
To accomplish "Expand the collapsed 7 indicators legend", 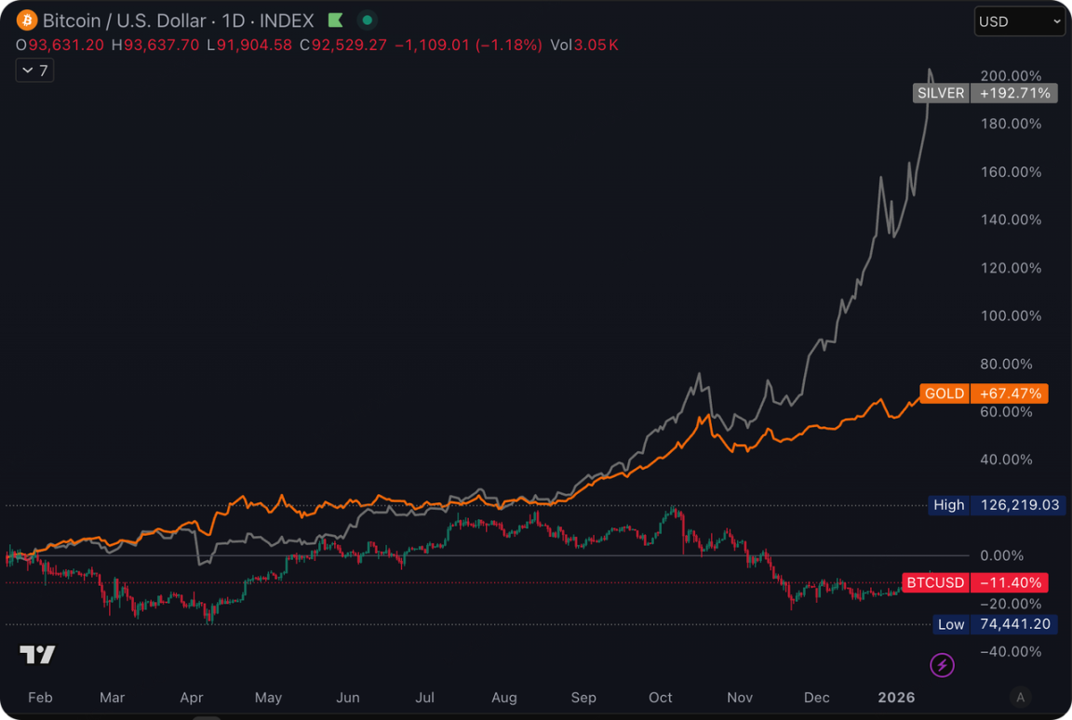I will point(34,70).
